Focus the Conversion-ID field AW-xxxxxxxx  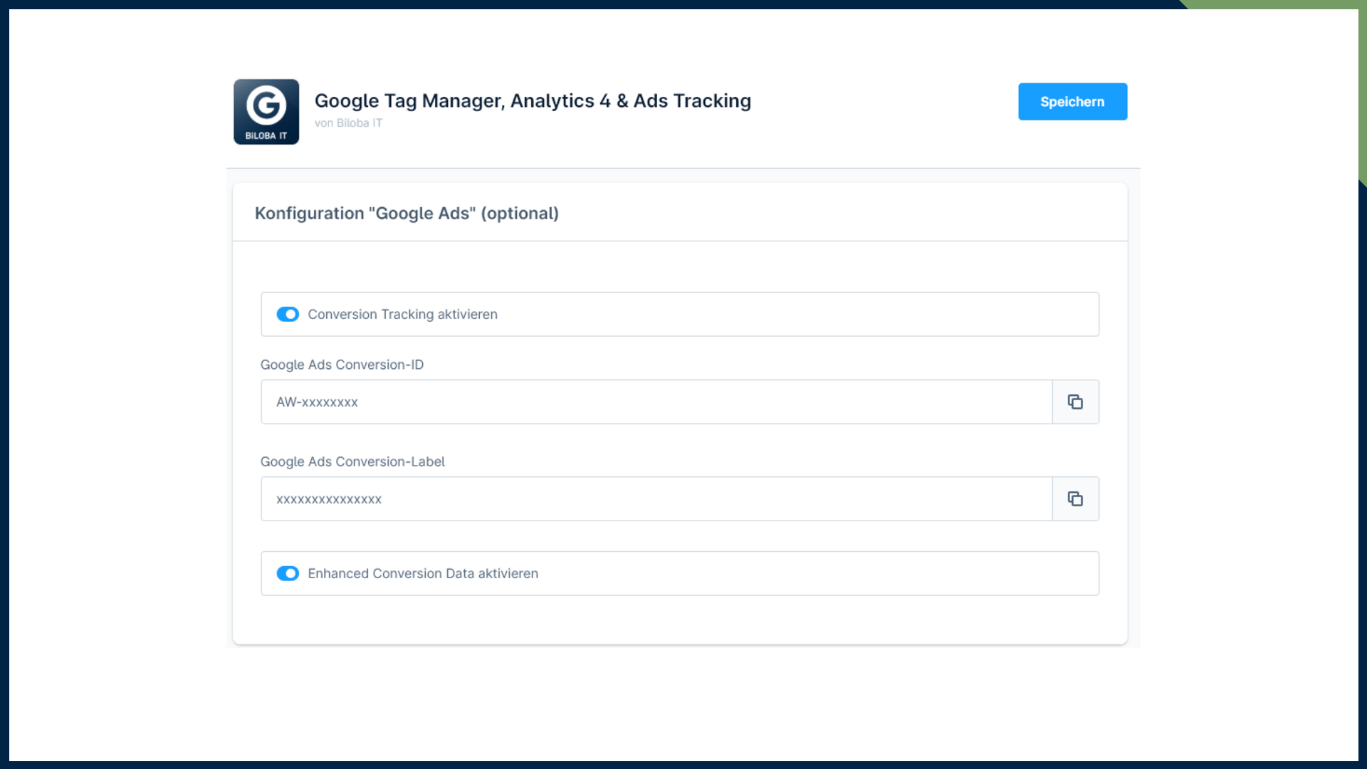(656, 402)
